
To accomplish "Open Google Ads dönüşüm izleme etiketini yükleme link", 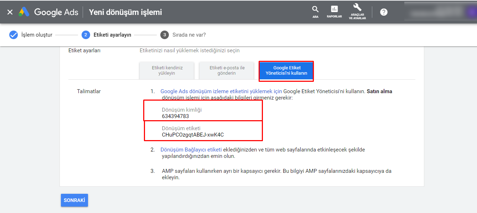I will [221, 91].
